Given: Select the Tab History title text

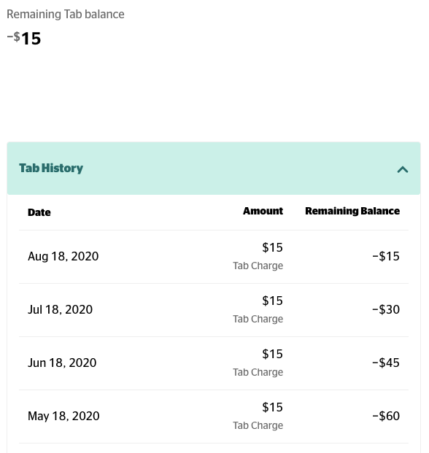Looking at the screenshot, I should [x=51, y=168].
